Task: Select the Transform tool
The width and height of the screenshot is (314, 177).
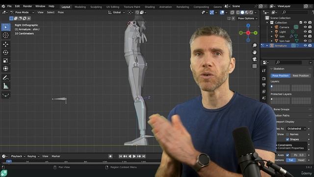Action: point(5,69)
